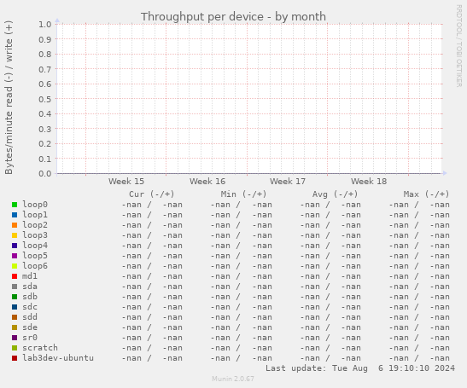This screenshot has width=467, height=388.
Task: Select the scratch device label
Action: tap(40, 348)
